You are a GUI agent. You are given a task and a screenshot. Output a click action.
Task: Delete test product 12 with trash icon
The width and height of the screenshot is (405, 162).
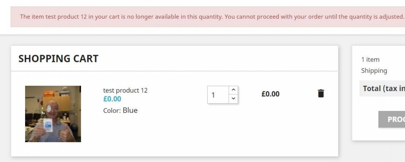pyautogui.click(x=321, y=94)
